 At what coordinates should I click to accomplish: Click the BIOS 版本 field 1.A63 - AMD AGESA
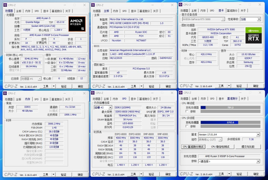141,54
